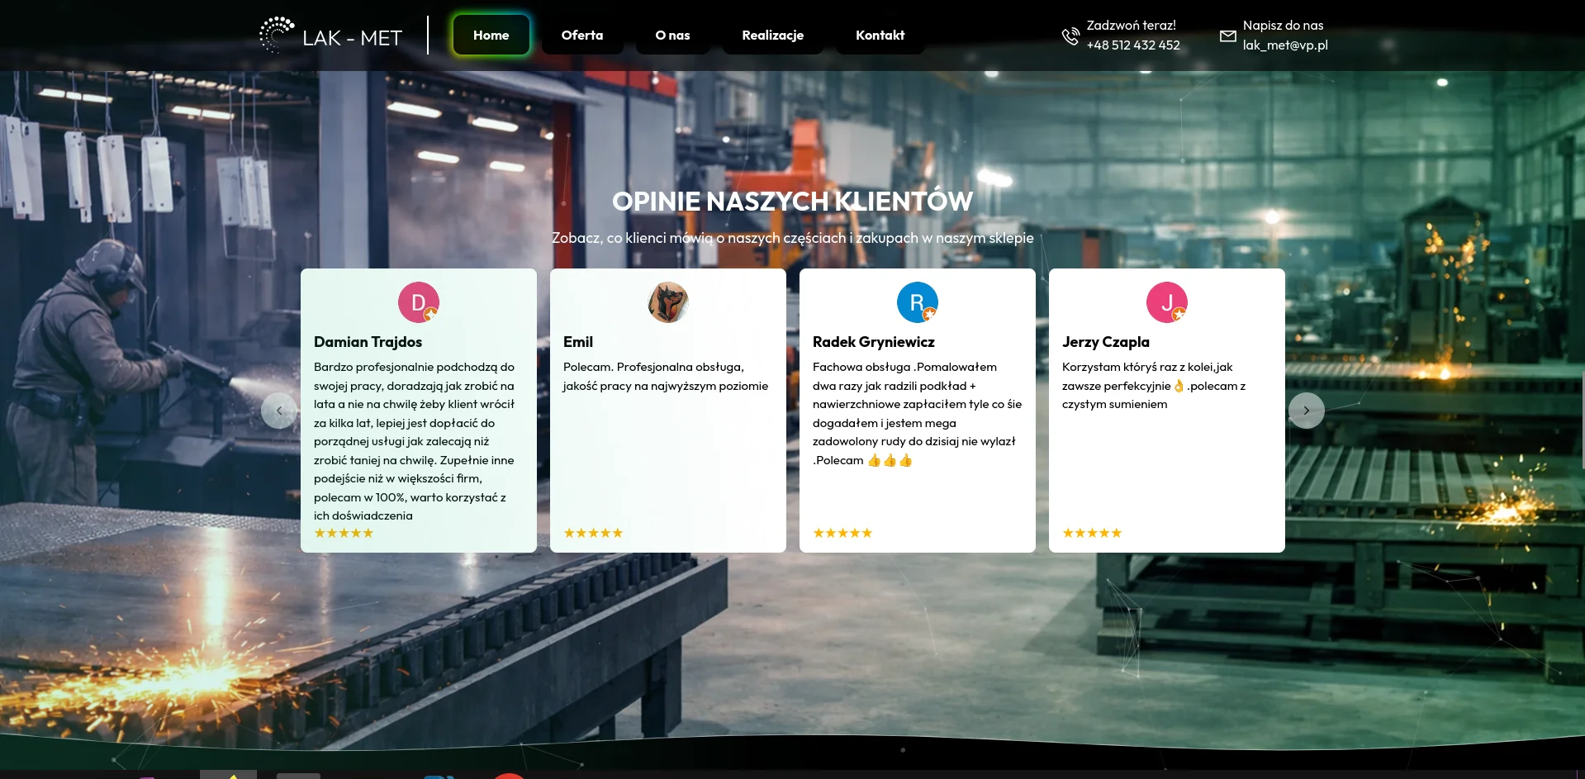
Task: Click the lak_met@vp.pl email link
Action: 1284,45
